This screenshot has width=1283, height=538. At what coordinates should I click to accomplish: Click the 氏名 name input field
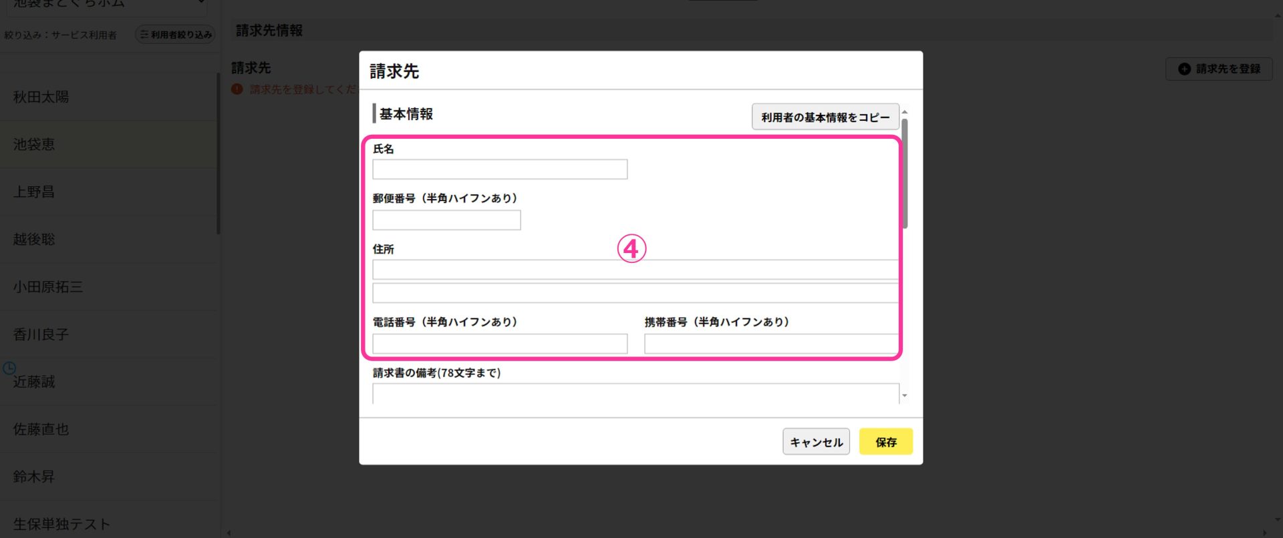pyautogui.click(x=500, y=170)
